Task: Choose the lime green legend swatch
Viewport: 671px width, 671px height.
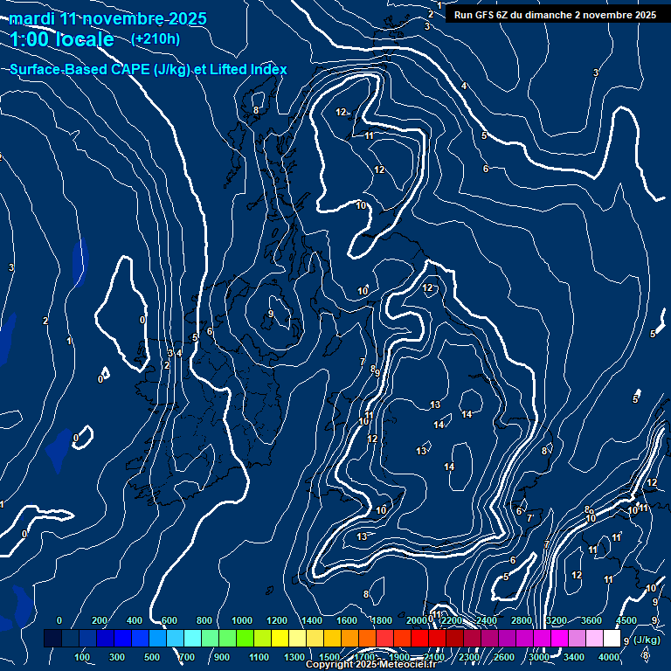Action: pos(245,640)
